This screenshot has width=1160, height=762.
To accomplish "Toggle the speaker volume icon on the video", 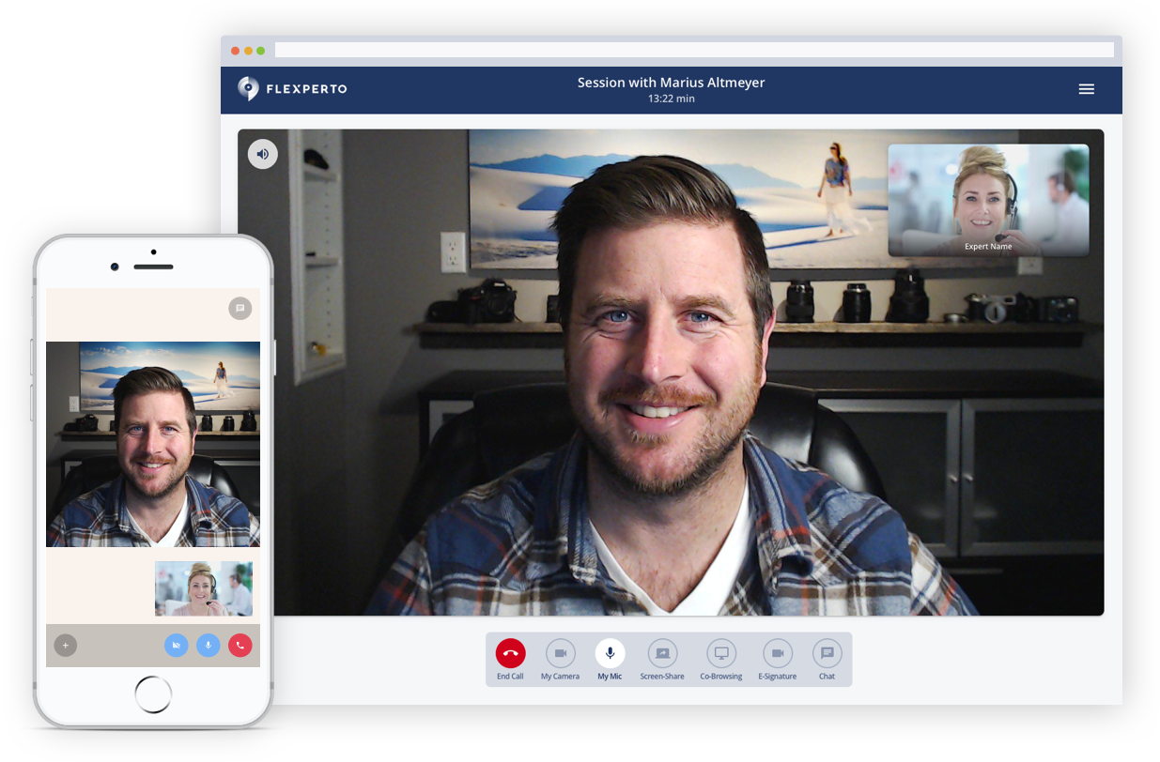I will (x=263, y=154).
